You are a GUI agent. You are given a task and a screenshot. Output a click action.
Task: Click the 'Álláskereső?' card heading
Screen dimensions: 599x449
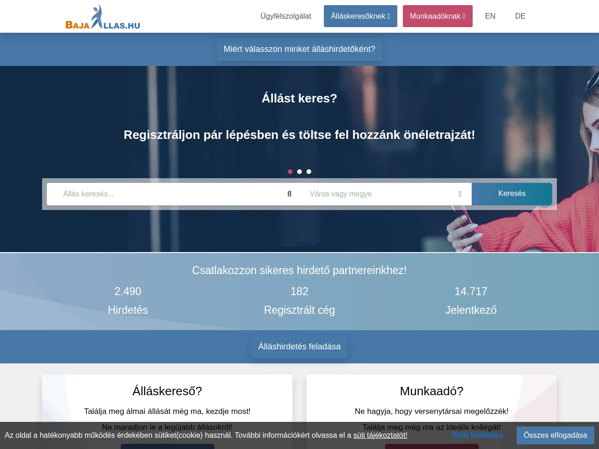point(167,391)
